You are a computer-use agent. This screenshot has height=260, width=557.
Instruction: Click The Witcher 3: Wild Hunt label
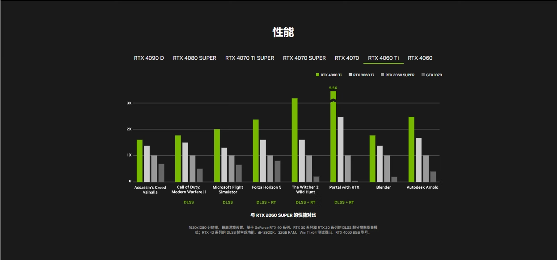[x=305, y=190]
